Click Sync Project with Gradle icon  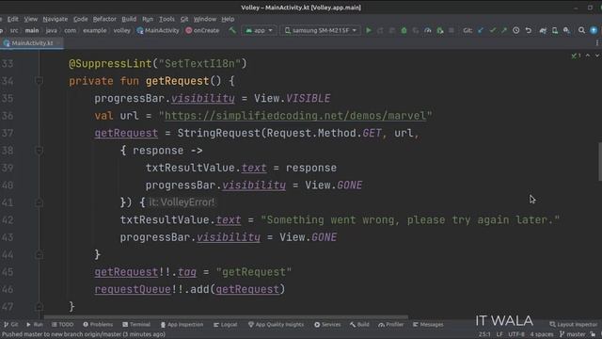[x=543, y=30]
